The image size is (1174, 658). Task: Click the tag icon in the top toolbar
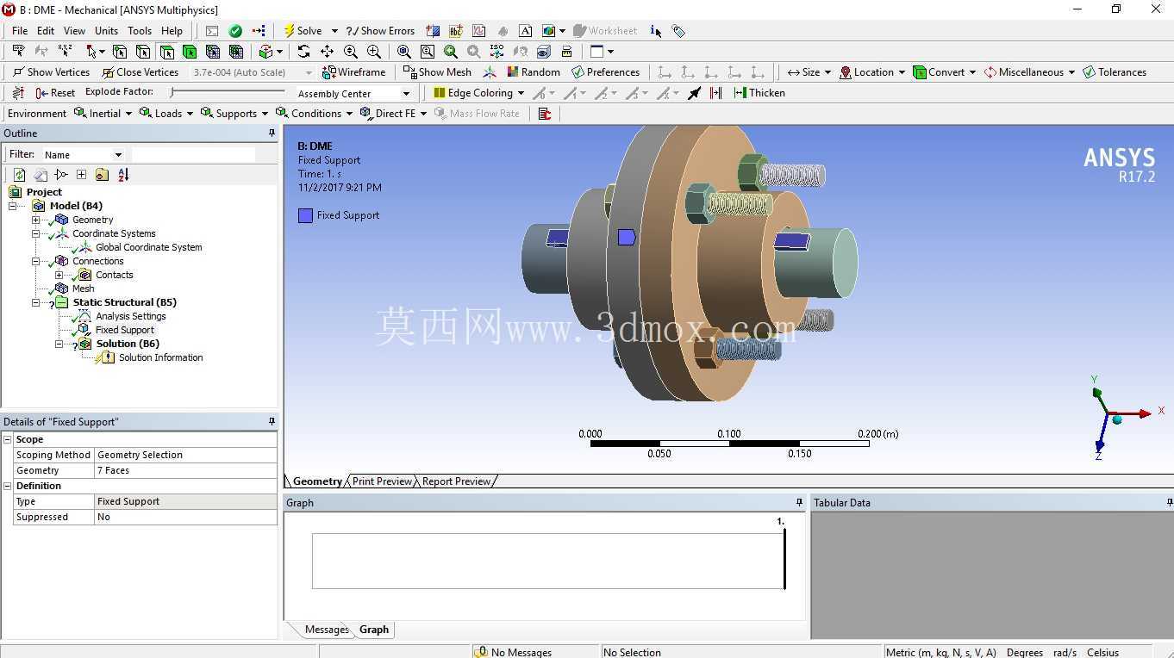click(x=679, y=31)
